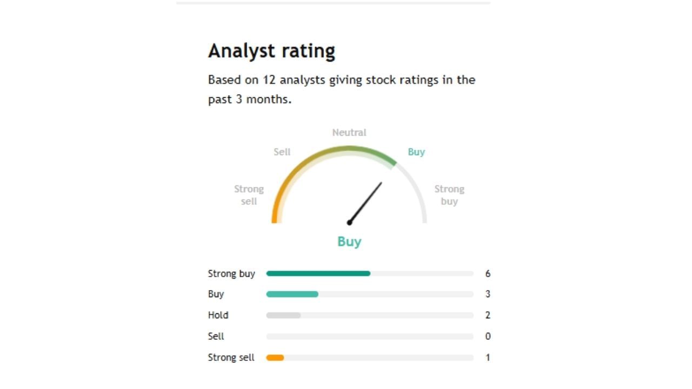
Task: Select the "Hold" row label
Action: (x=218, y=315)
